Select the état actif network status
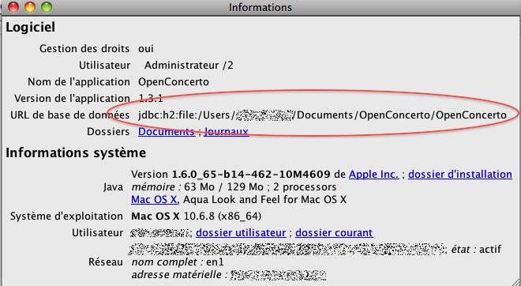 click(x=476, y=249)
